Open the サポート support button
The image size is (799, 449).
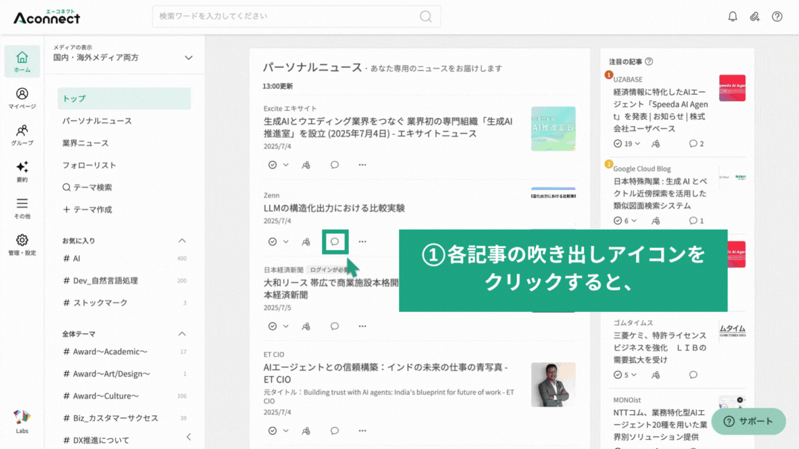pos(748,421)
